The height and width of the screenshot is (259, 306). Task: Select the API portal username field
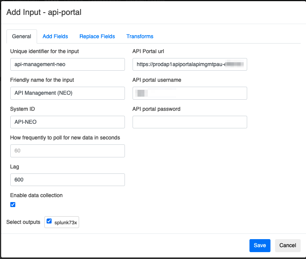click(x=189, y=93)
